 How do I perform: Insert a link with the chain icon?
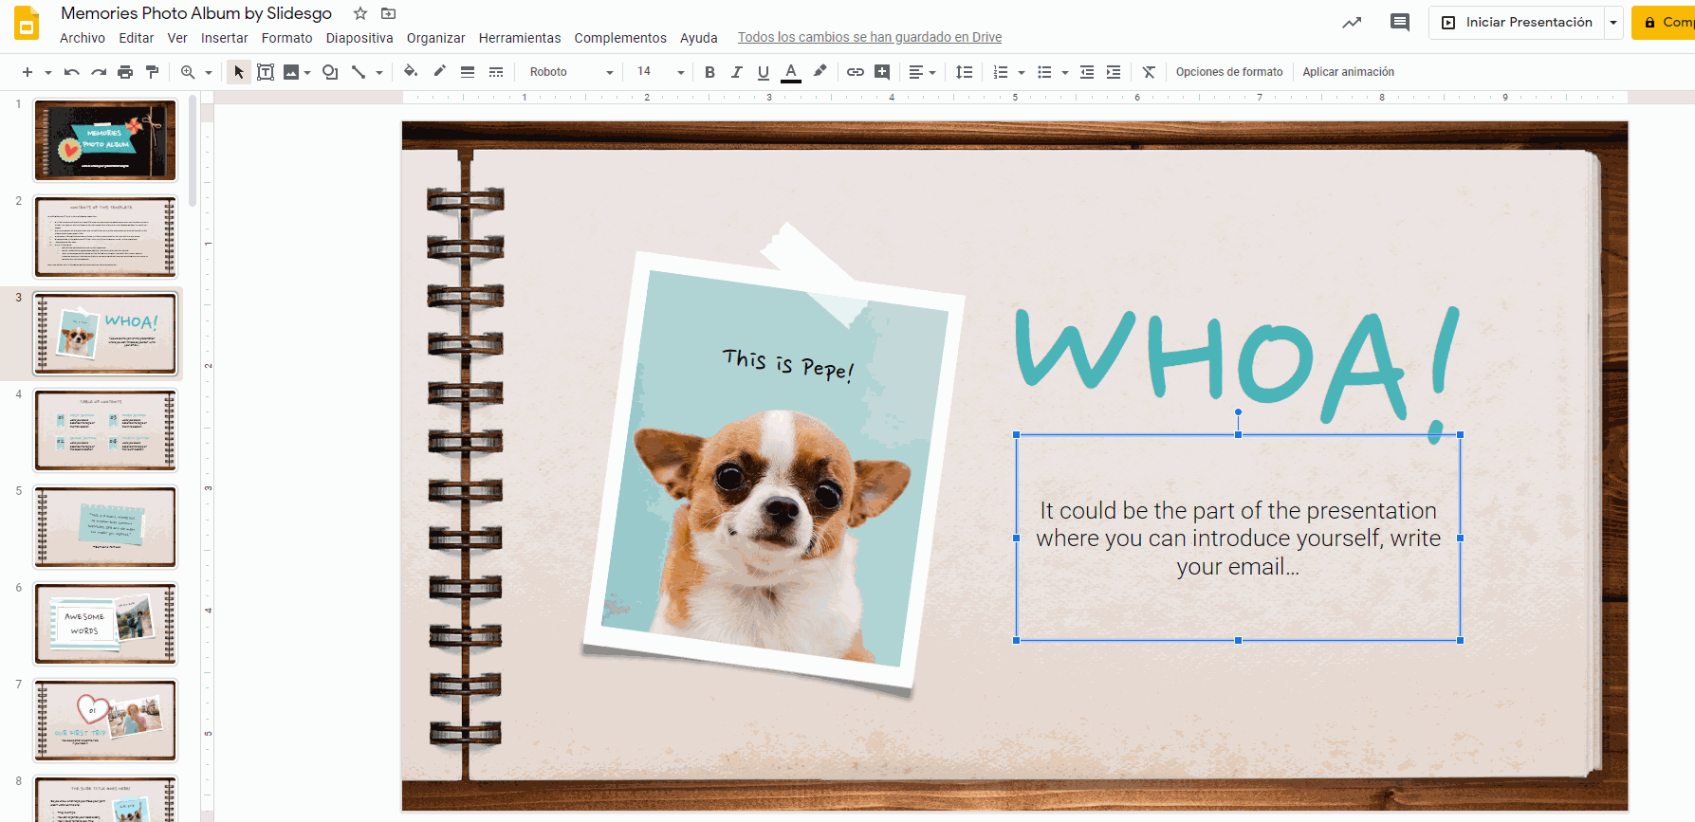[856, 72]
